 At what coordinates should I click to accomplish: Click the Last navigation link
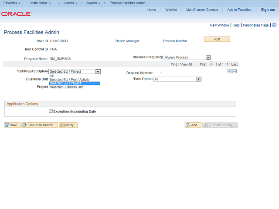point(235,64)
